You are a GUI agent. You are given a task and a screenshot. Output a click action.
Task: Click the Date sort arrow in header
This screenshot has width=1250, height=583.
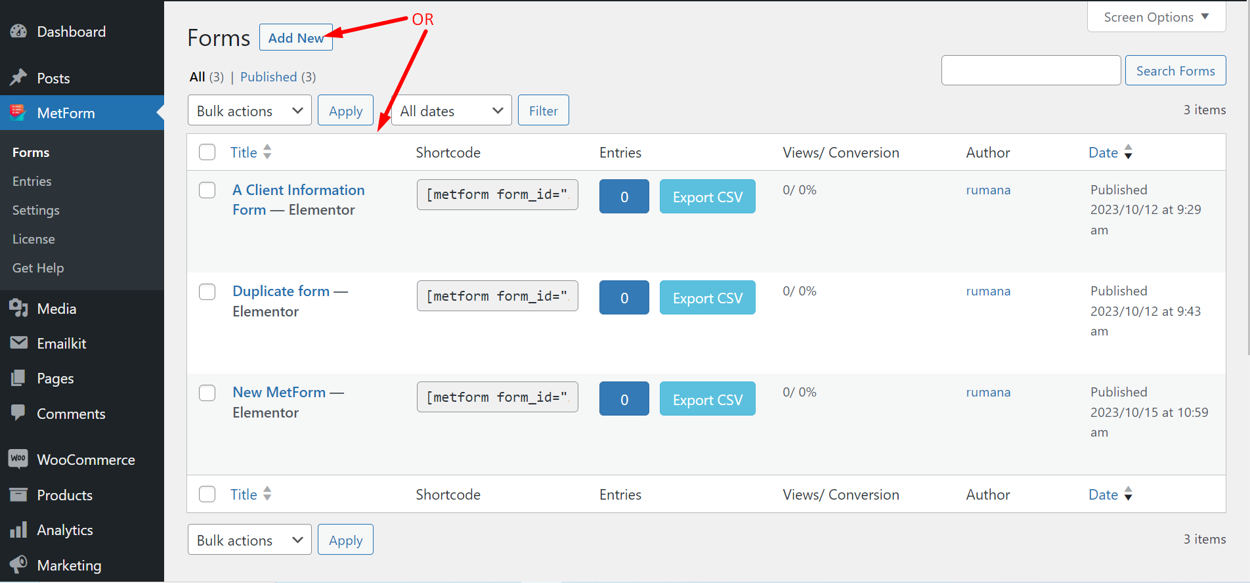[x=1128, y=152]
